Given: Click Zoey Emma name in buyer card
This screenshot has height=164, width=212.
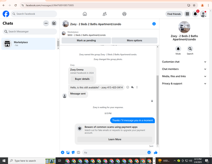Looking at the screenshot, I should click(77, 70).
